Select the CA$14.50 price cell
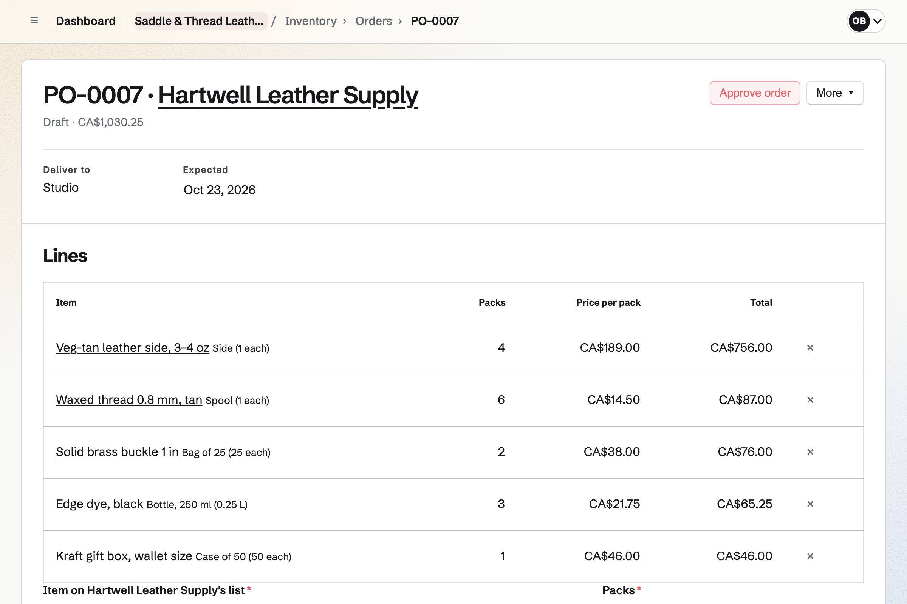 click(613, 400)
